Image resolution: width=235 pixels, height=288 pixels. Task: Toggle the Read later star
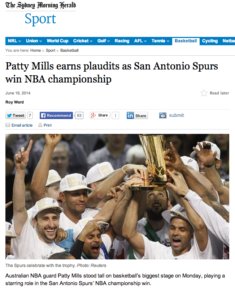(204, 93)
